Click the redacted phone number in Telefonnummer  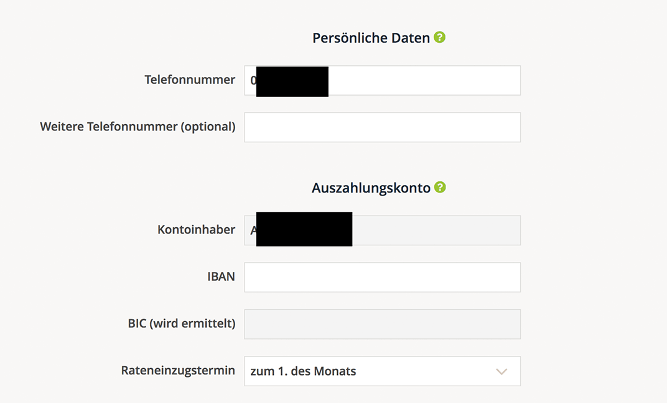pos(292,81)
